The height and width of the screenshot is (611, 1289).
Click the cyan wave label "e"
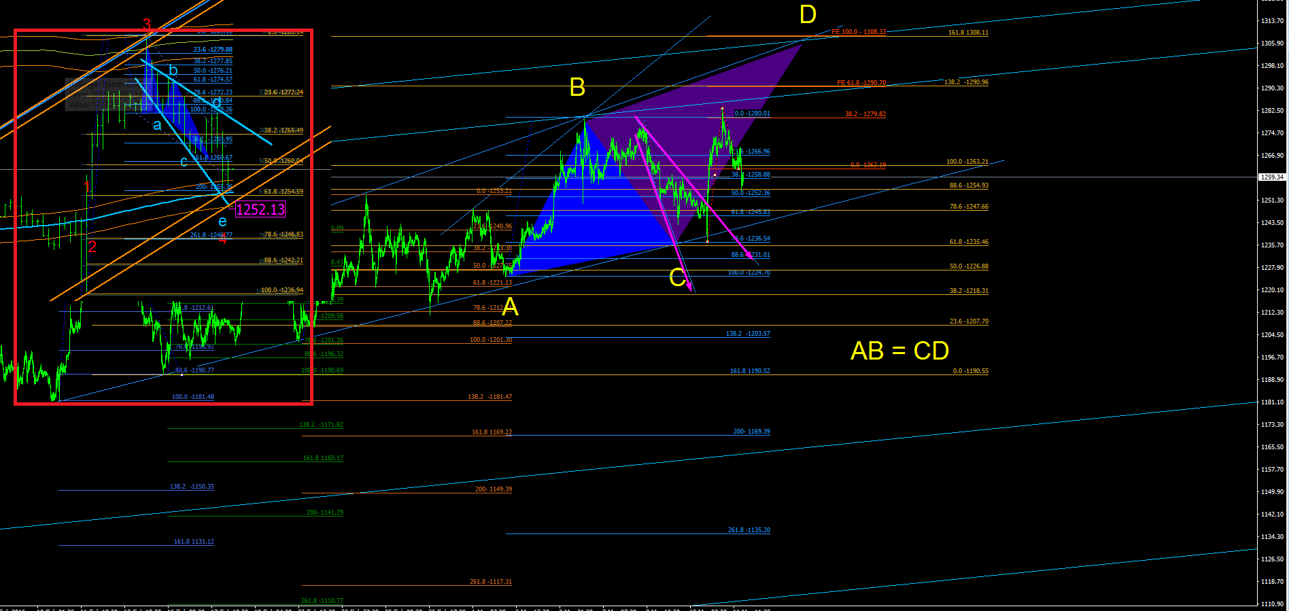(x=222, y=222)
